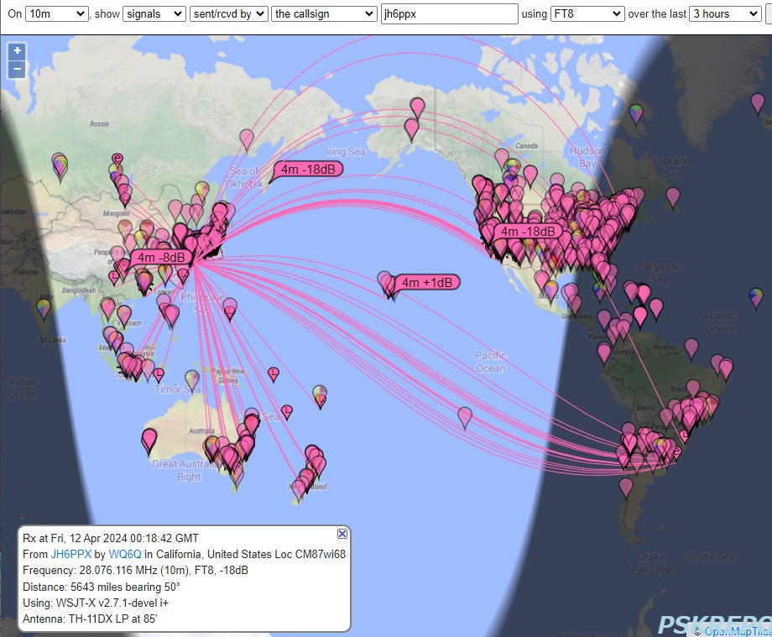Select the marker in Colombia
Image resolution: width=772 pixels, height=637 pixels.
[604, 352]
